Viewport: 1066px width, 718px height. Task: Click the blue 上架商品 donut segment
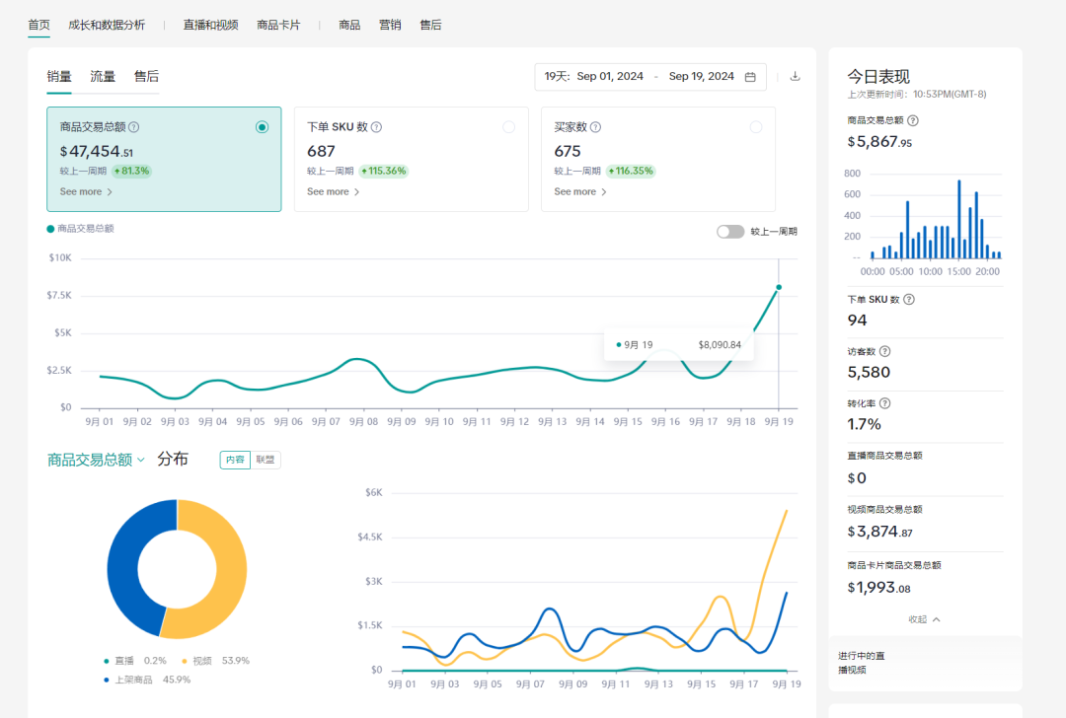pyautogui.click(x=122, y=569)
